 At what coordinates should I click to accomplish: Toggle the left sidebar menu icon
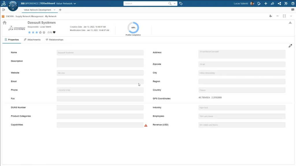3,10
